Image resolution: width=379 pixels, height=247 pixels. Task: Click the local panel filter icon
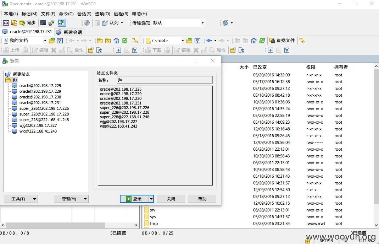tap(60, 41)
